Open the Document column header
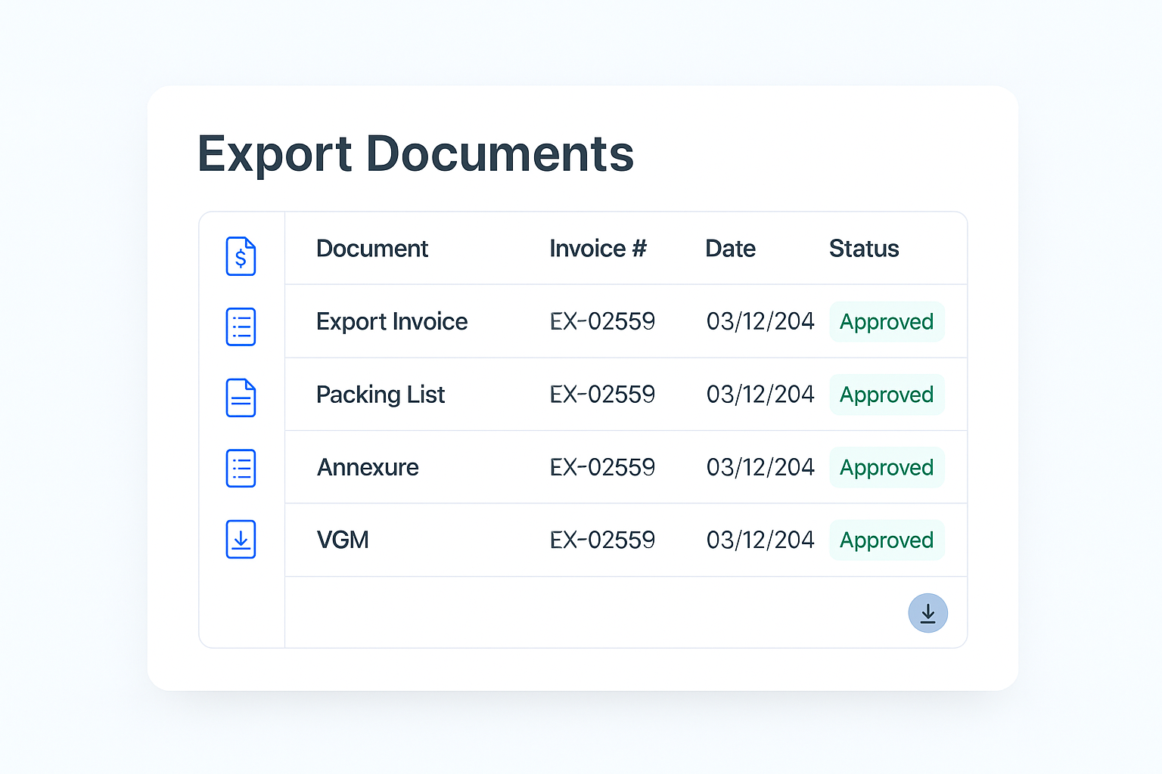The image size is (1162, 774). tap(372, 248)
